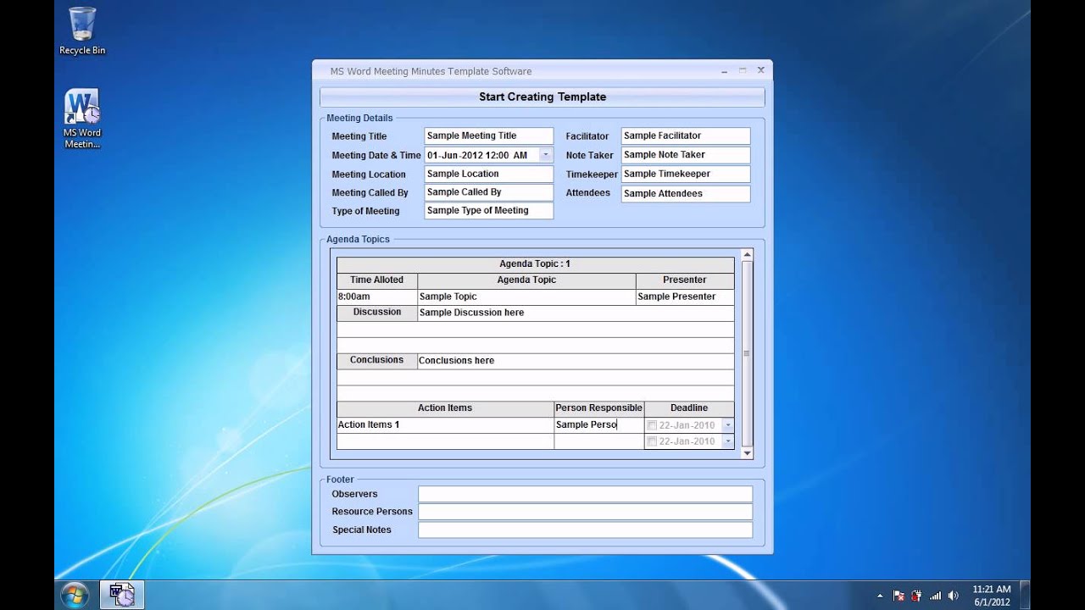Click the Conclusions row label

tap(377, 360)
